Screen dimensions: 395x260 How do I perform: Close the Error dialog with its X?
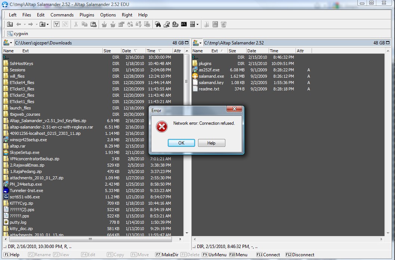coord(234,109)
